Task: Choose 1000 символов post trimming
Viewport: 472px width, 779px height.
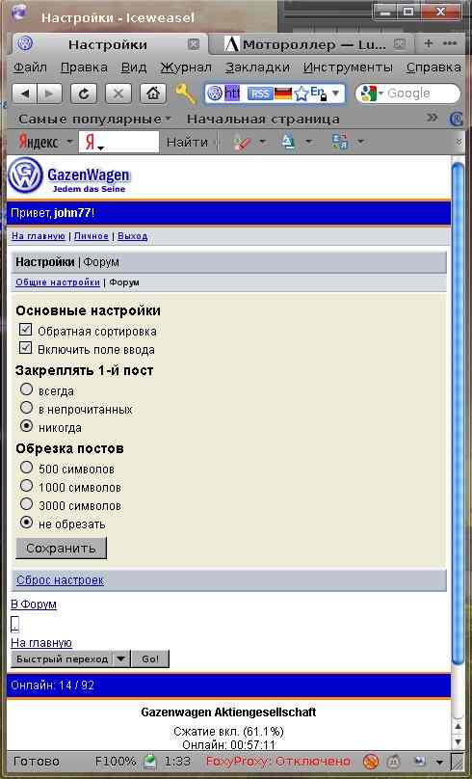Action: pos(26,486)
